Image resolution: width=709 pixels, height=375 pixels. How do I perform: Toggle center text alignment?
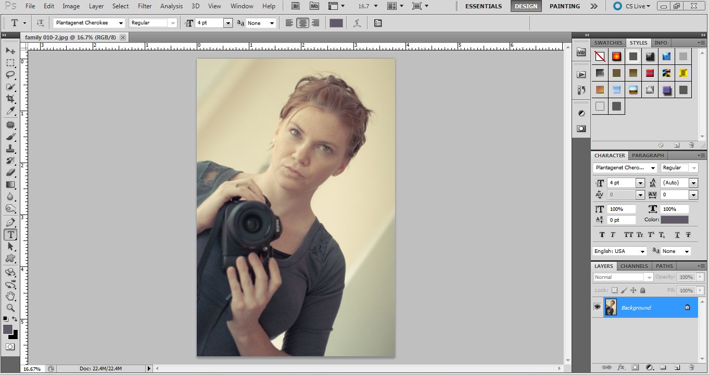point(302,23)
